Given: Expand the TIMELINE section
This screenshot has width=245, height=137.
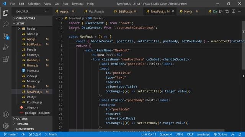Looking at the screenshot, I should (32, 124).
